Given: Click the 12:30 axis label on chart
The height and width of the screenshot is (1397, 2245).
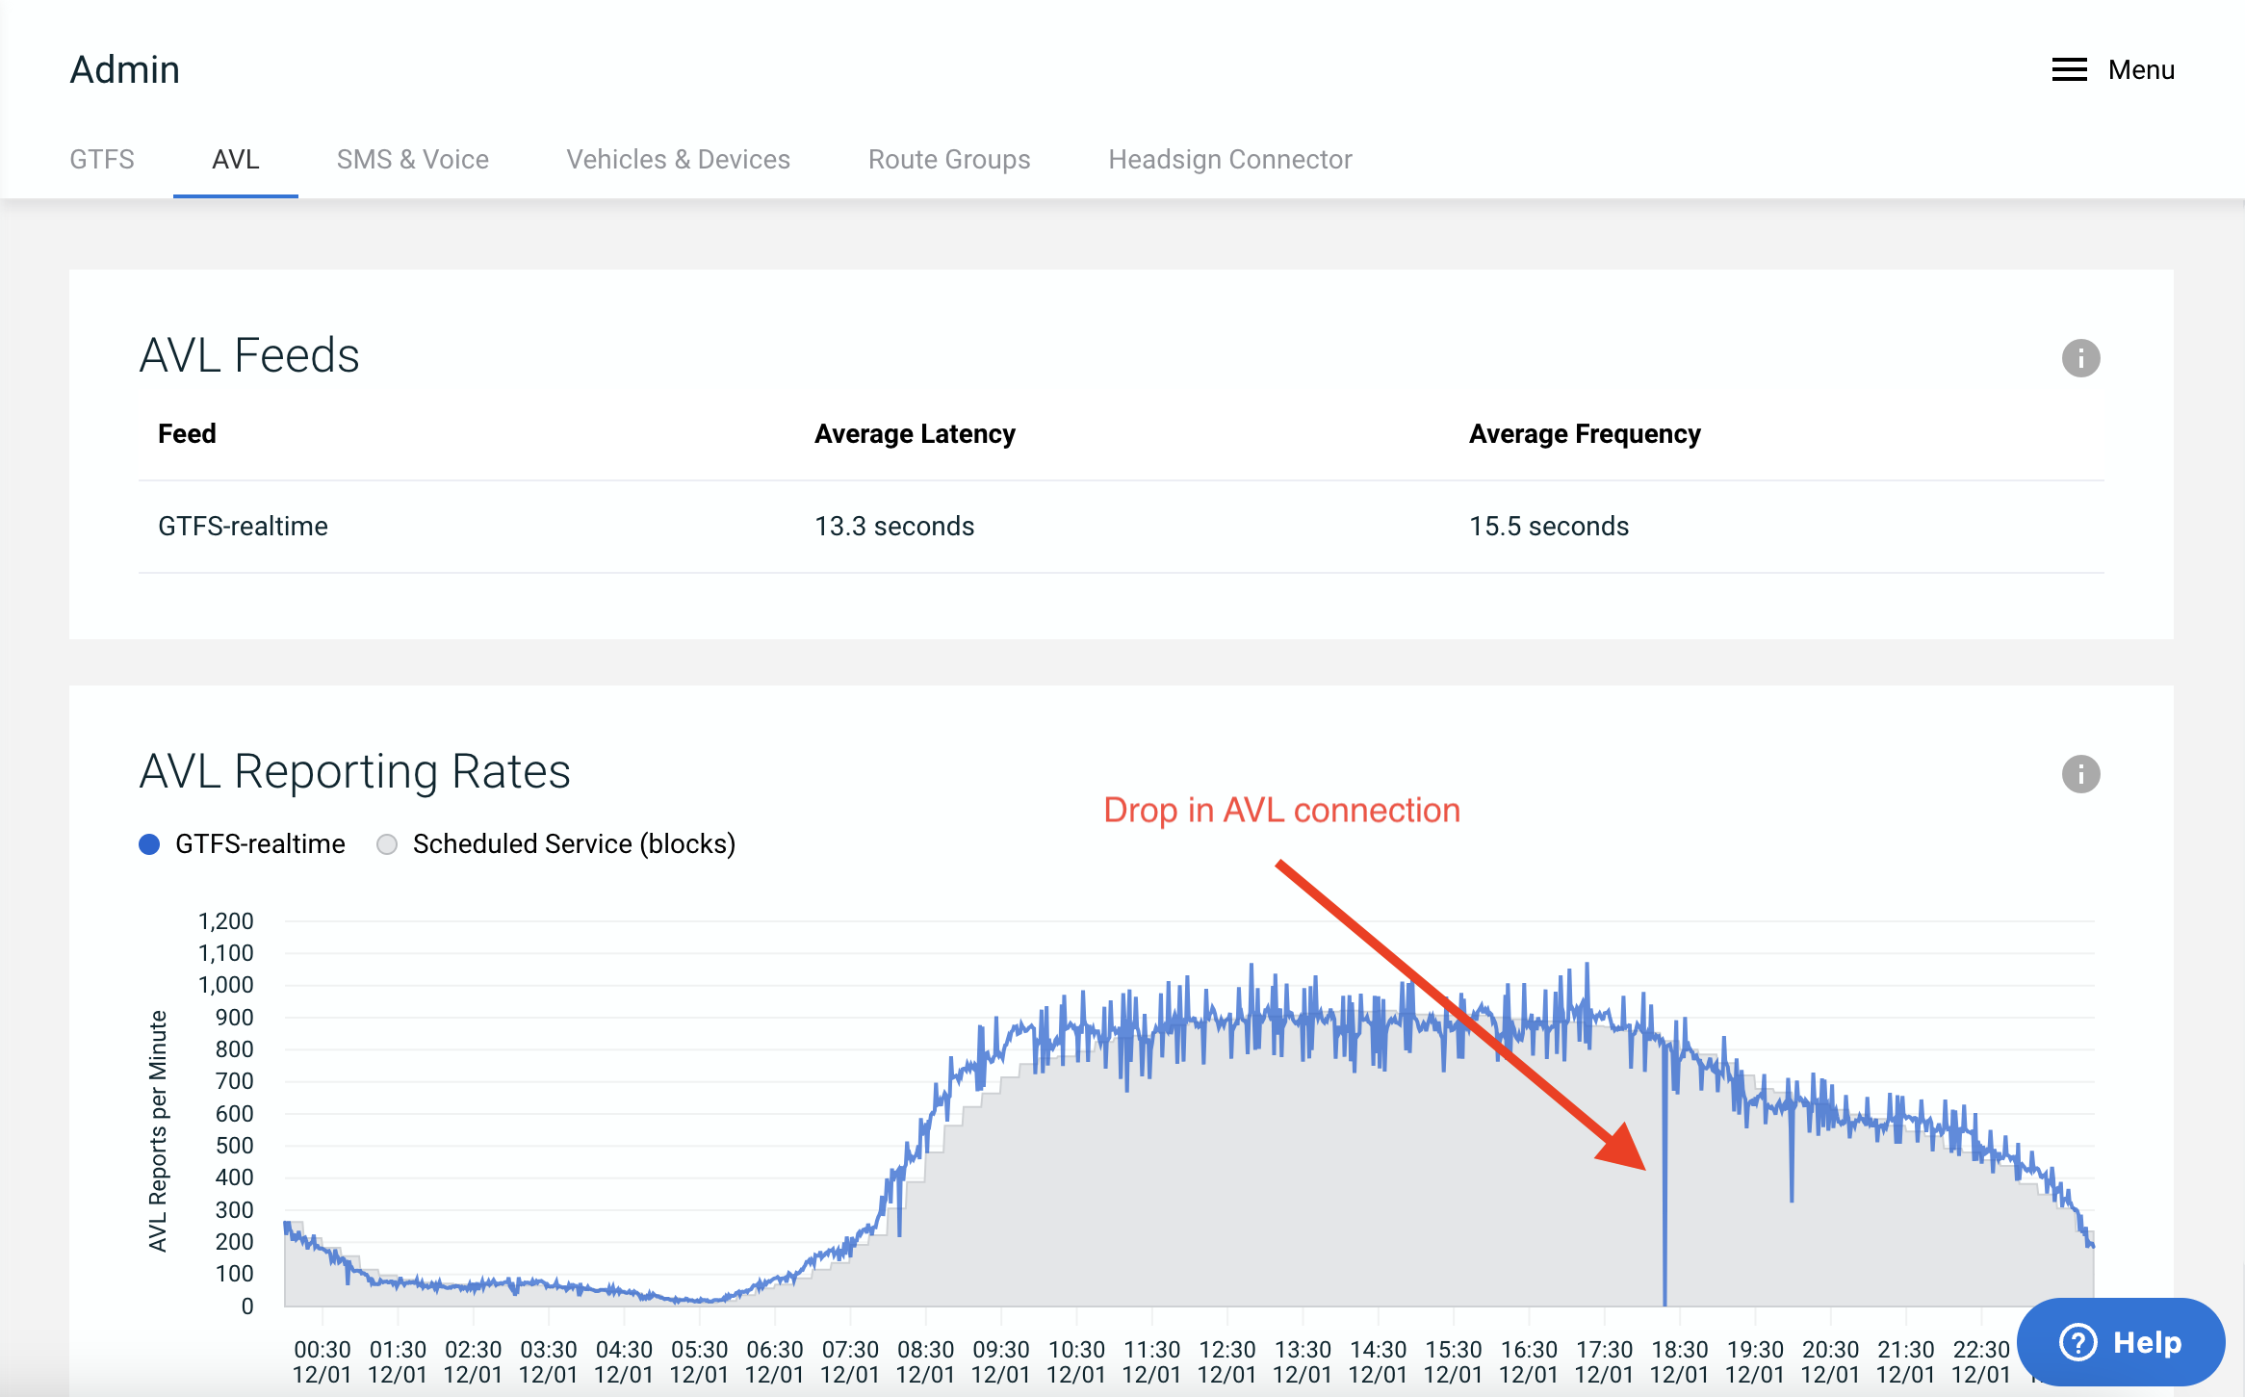Looking at the screenshot, I should tap(1227, 1362).
